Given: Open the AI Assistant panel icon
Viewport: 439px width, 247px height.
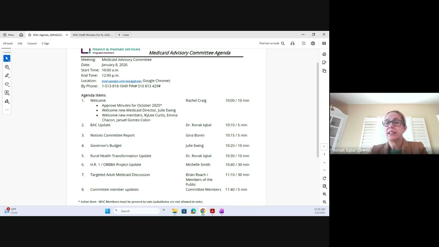Looking at the screenshot, I should [324, 54].
